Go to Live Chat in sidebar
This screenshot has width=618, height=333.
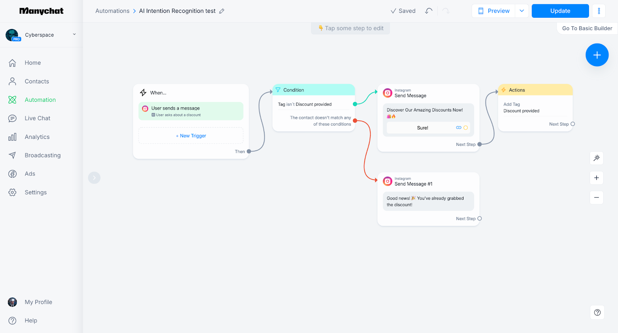pyautogui.click(x=37, y=118)
